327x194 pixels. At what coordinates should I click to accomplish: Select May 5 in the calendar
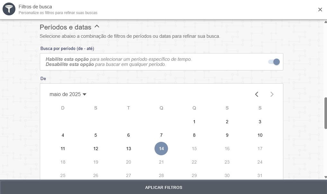click(95, 135)
